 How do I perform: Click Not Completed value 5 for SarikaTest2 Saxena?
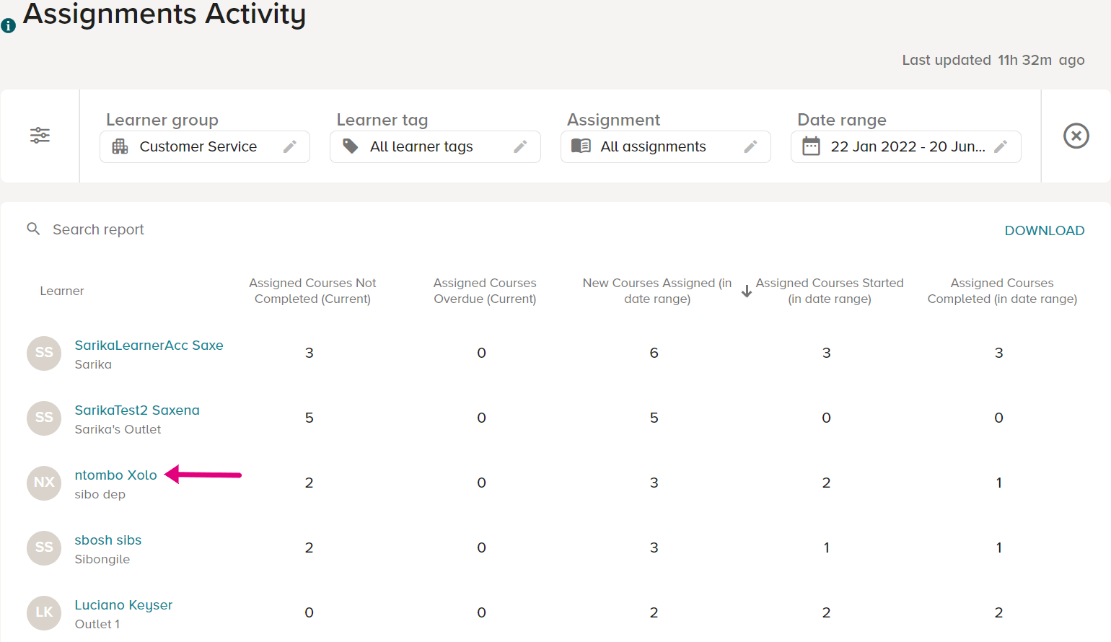pyautogui.click(x=309, y=418)
